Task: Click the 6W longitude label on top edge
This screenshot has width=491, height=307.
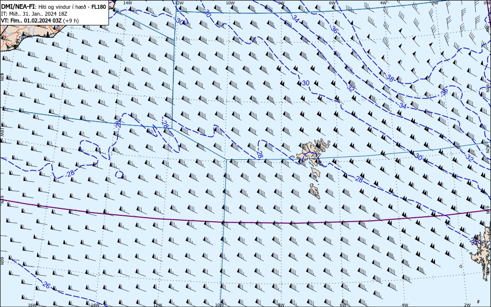Action: coord(332,2)
